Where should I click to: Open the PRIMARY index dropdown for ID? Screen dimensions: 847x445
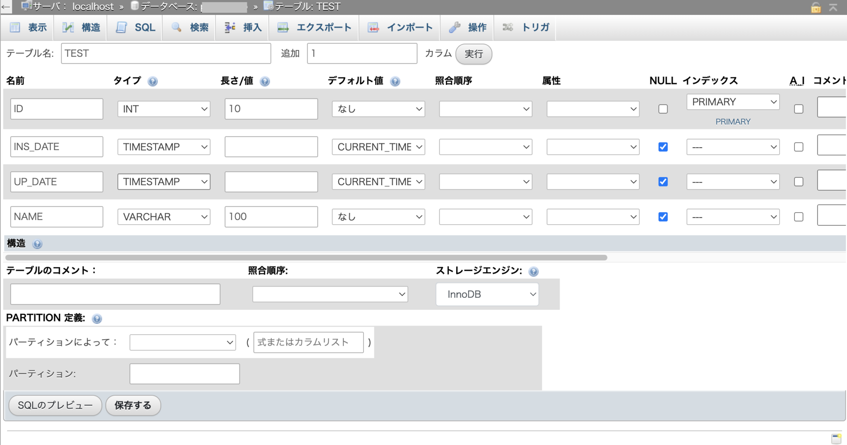(732, 102)
